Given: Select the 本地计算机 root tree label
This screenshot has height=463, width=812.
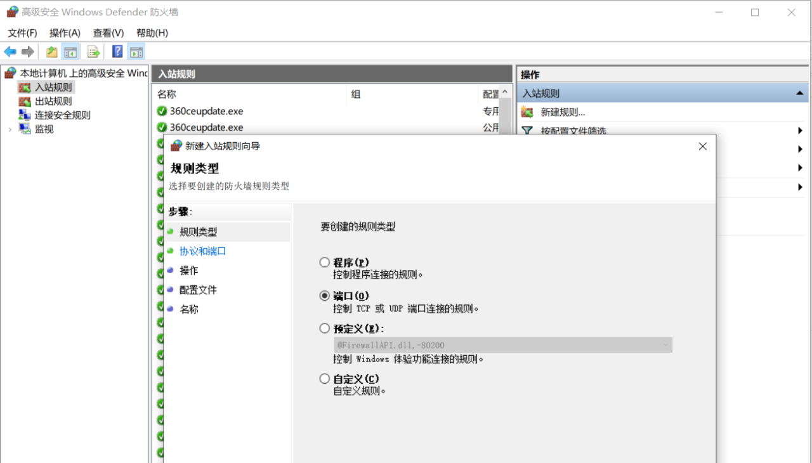Looking at the screenshot, I should click(84, 74).
